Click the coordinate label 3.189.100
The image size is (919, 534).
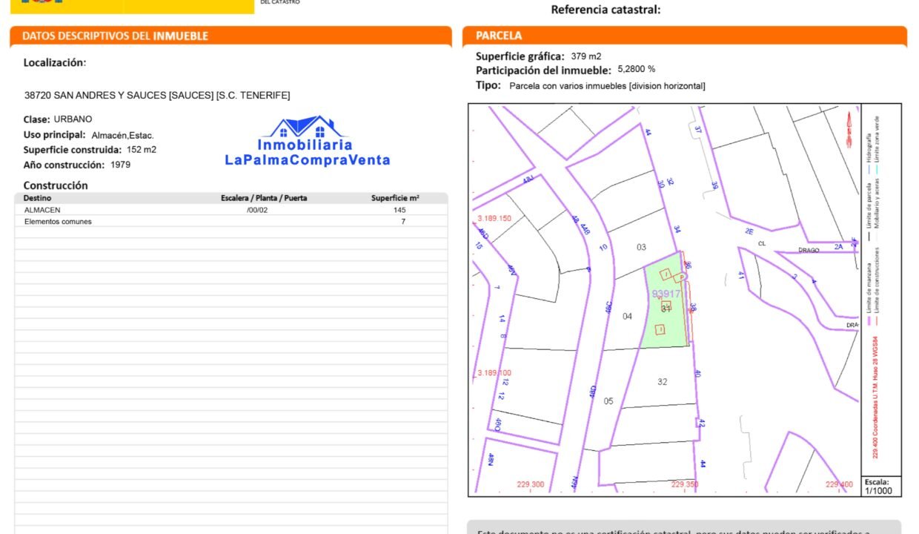tap(494, 373)
